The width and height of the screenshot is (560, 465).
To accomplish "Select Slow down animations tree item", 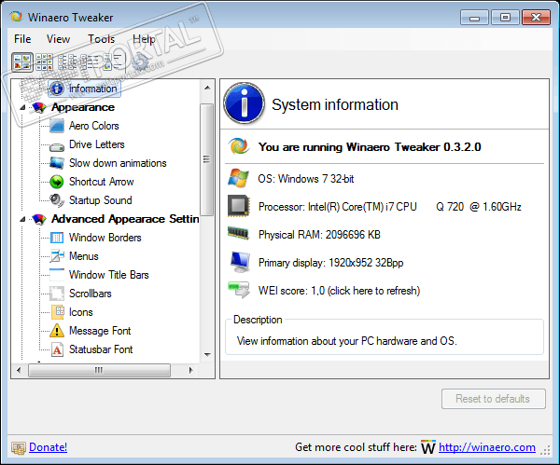I will [x=118, y=163].
